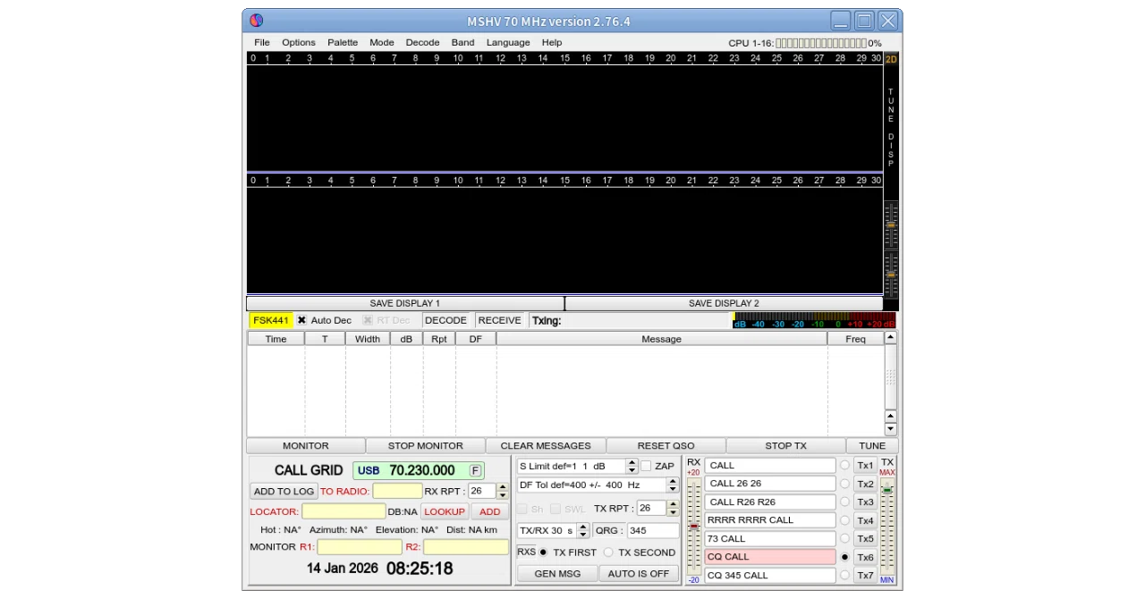Generate messages with the GEN MSG button

click(x=557, y=574)
